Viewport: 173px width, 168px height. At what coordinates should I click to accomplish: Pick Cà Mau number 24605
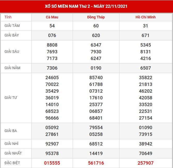click(x=52, y=78)
